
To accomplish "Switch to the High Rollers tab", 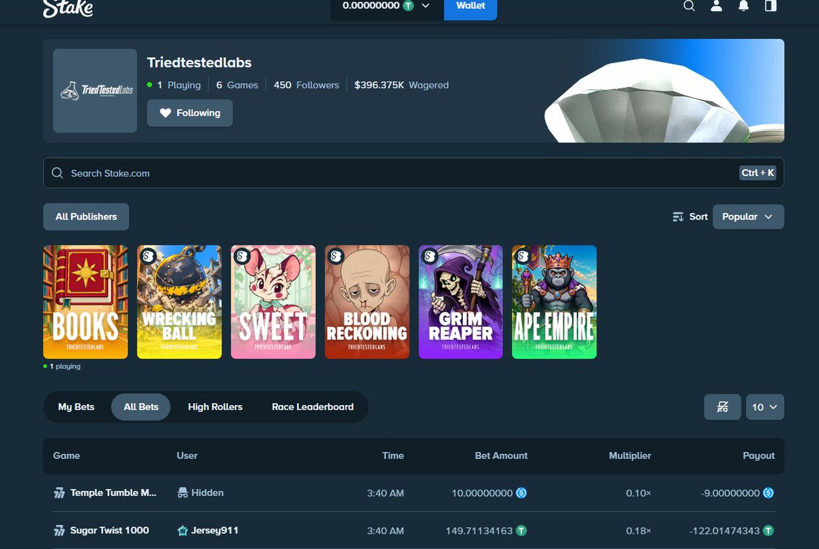I will [x=215, y=407].
